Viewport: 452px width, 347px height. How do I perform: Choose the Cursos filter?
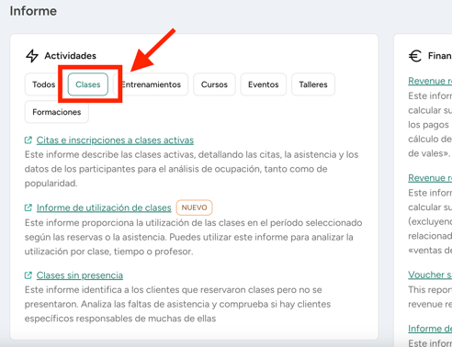point(214,84)
